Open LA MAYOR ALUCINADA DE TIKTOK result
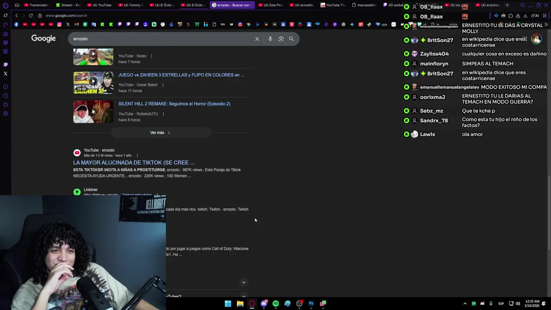The image size is (551, 310). tap(134, 163)
